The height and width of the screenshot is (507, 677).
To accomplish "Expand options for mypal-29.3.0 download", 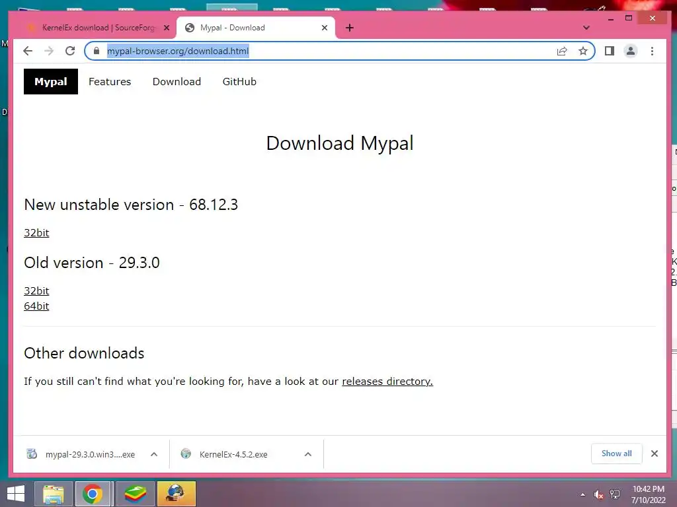I will [x=154, y=454].
